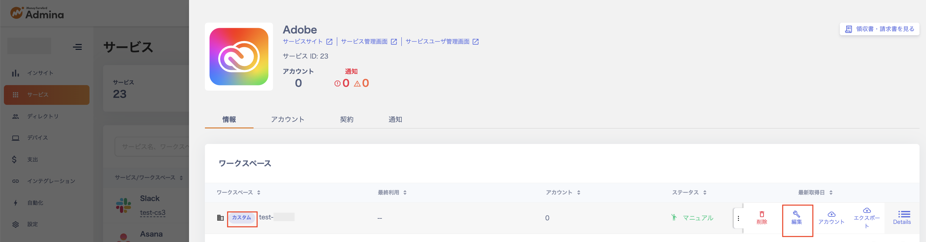Click 領収書・請求書を見る button
Image resolution: width=926 pixels, height=242 pixels.
coord(879,29)
